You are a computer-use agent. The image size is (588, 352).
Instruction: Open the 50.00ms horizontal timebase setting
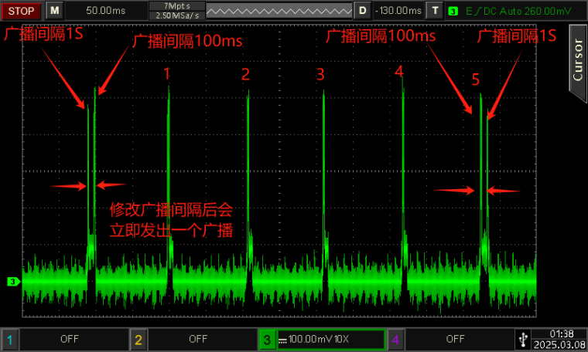[104, 11]
